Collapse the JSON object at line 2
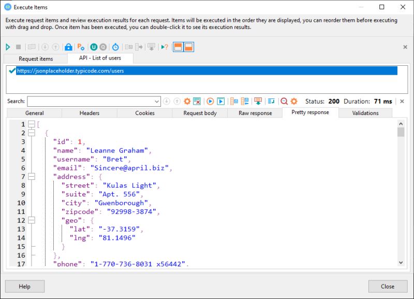The width and height of the screenshot is (414, 299). pos(32,133)
